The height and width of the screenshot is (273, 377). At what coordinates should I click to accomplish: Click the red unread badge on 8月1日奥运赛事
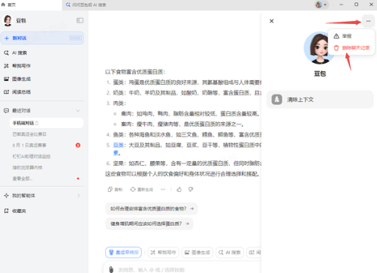[x=78, y=145]
